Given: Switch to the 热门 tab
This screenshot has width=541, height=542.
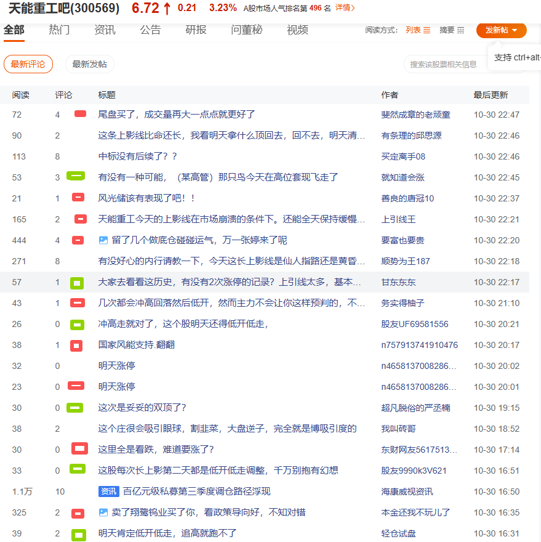Looking at the screenshot, I should (59, 30).
